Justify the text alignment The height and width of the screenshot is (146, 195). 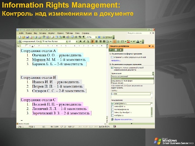[104, 41]
